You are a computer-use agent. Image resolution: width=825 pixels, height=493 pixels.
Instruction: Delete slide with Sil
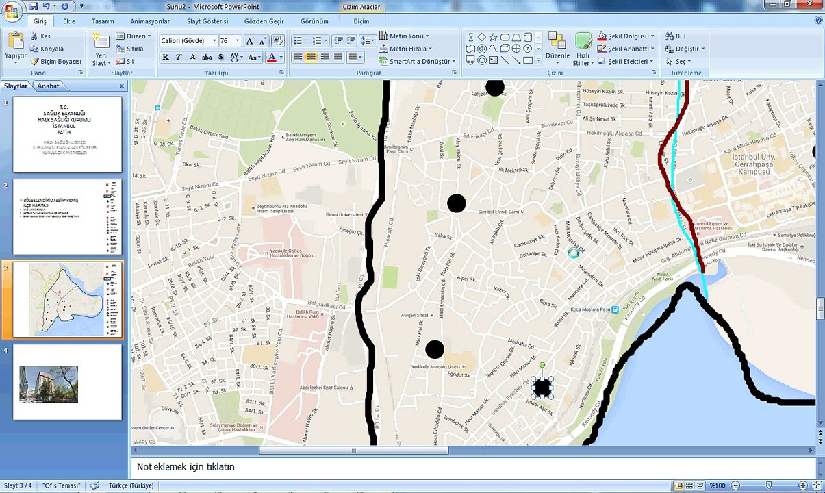point(125,61)
